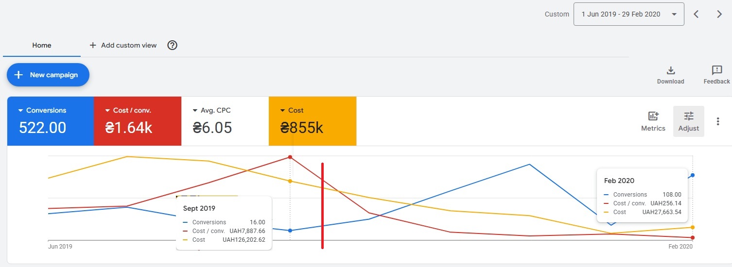This screenshot has height=267, width=732.
Task: Select the Feb 2020 red Cost / conv. point
Action: pos(693,237)
